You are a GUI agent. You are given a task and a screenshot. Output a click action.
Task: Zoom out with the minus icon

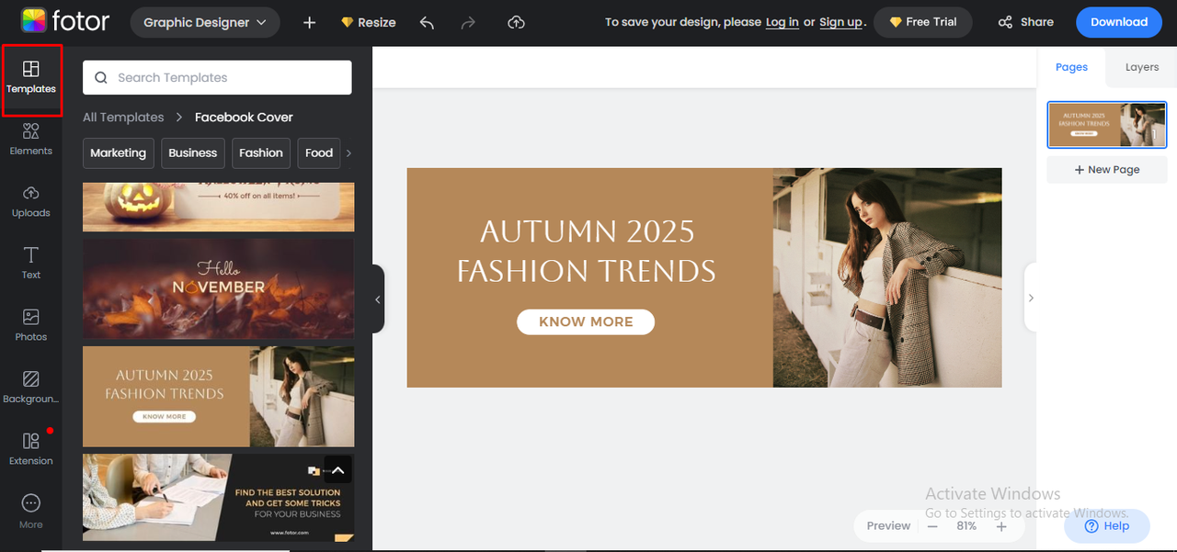coord(932,526)
